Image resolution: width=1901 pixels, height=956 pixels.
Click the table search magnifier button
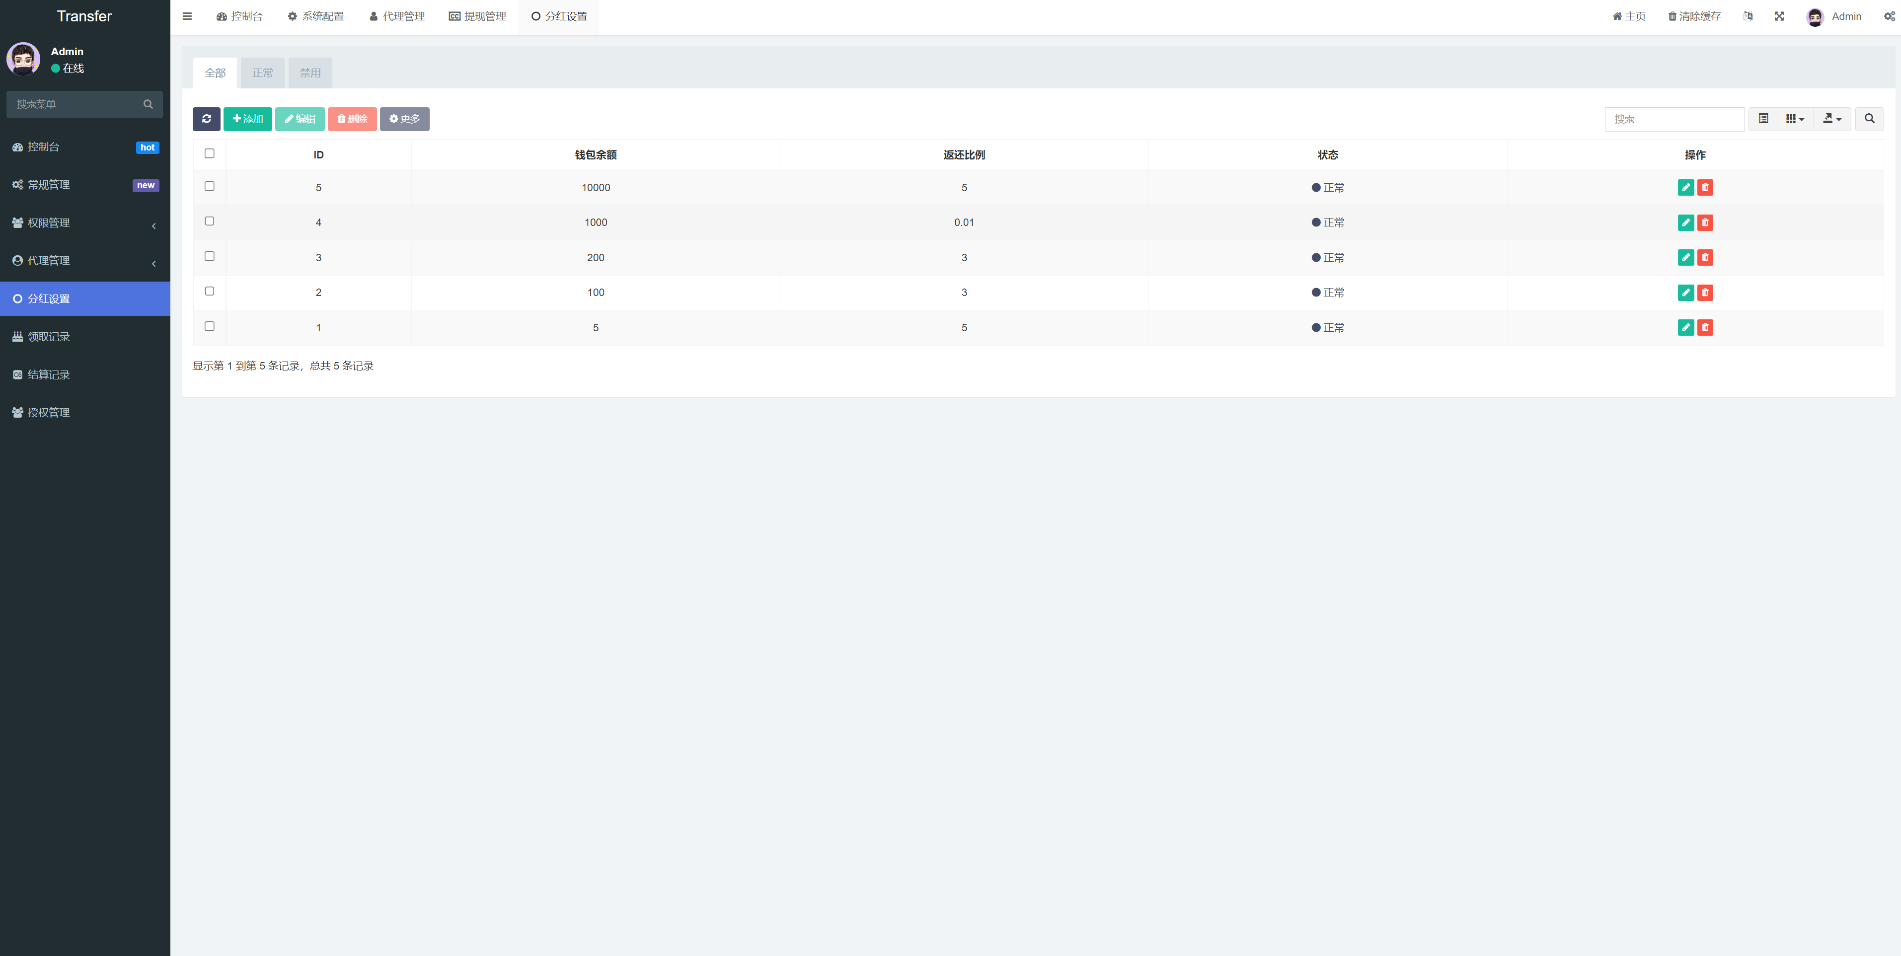[1869, 119]
